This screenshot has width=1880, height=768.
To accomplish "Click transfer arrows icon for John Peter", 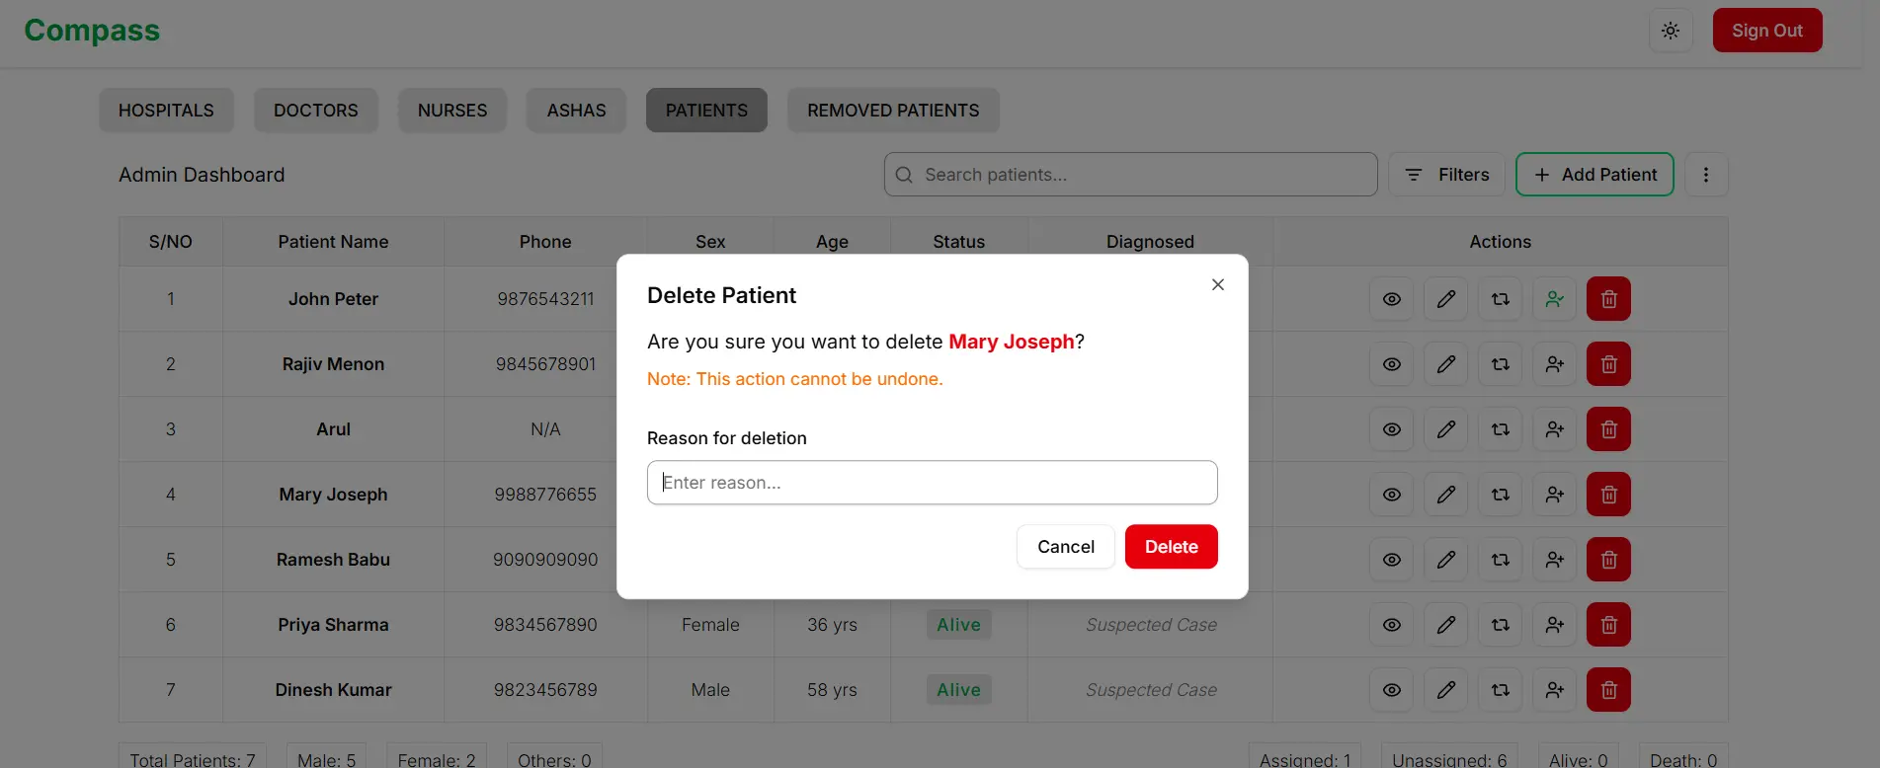I will click(x=1501, y=299).
